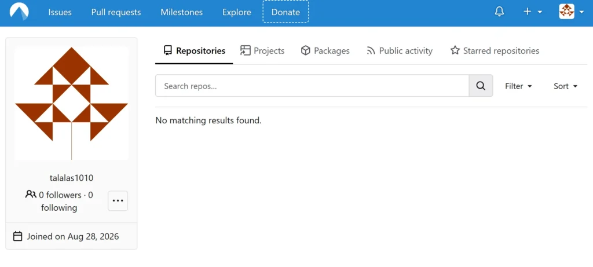
Task: Click the magnifier search button
Action: [481, 86]
